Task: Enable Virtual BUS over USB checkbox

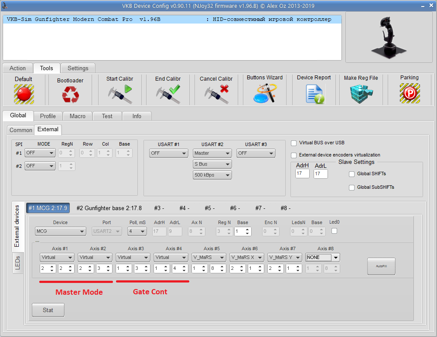Action: [x=294, y=143]
